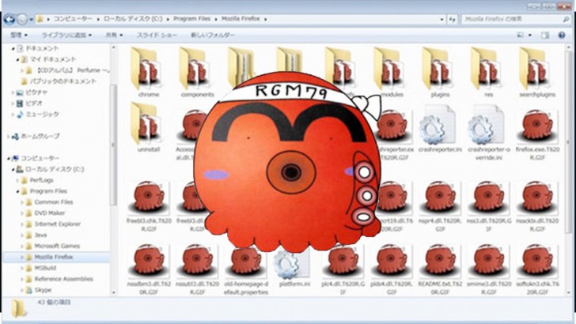Click the コンピューター breadcrumb in address bar

pyautogui.click(x=73, y=19)
